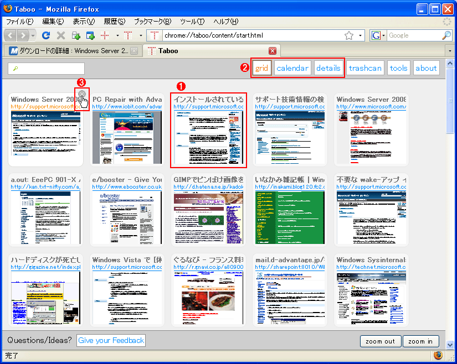Reload the page with the blue refresh icon
The image size is (457, 364).
[x=46, y=35]
